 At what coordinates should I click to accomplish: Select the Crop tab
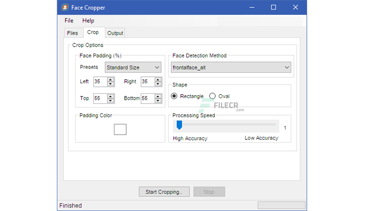pos(93,32)
